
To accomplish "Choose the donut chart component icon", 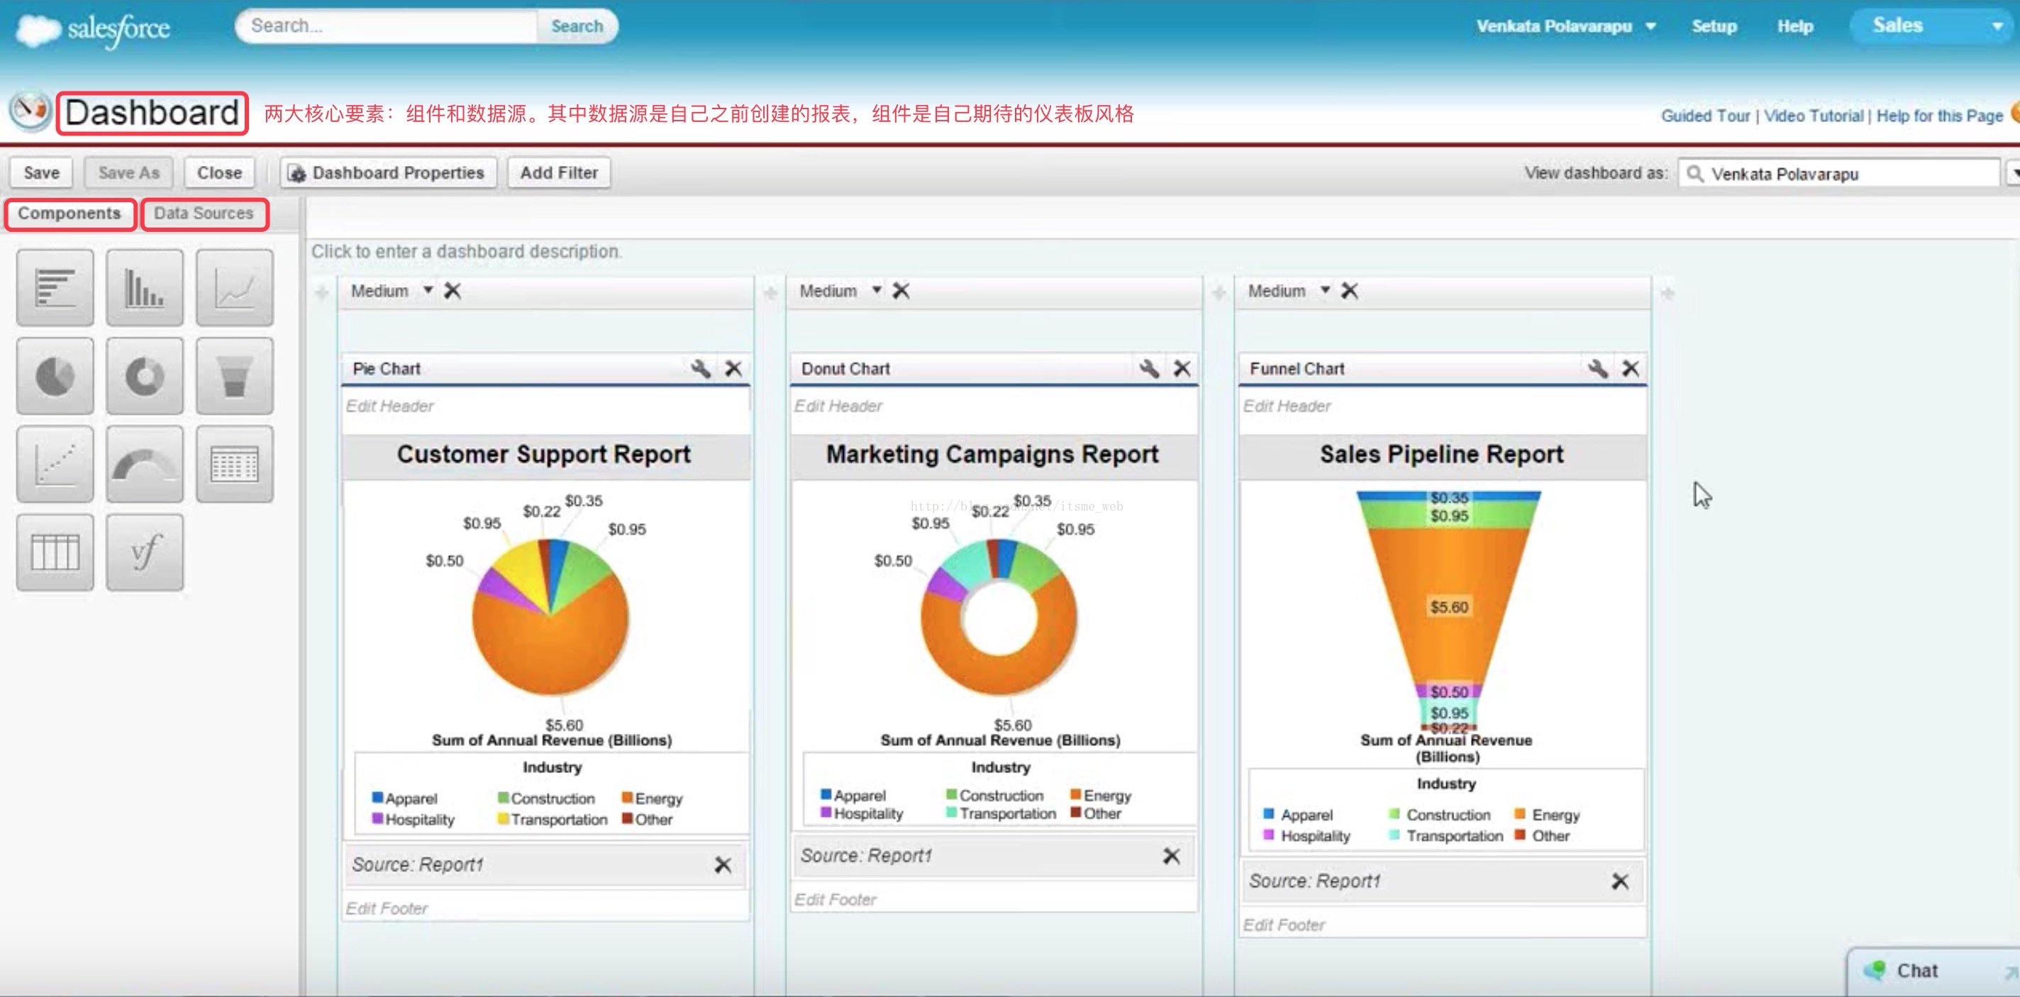I will point(144,377).
